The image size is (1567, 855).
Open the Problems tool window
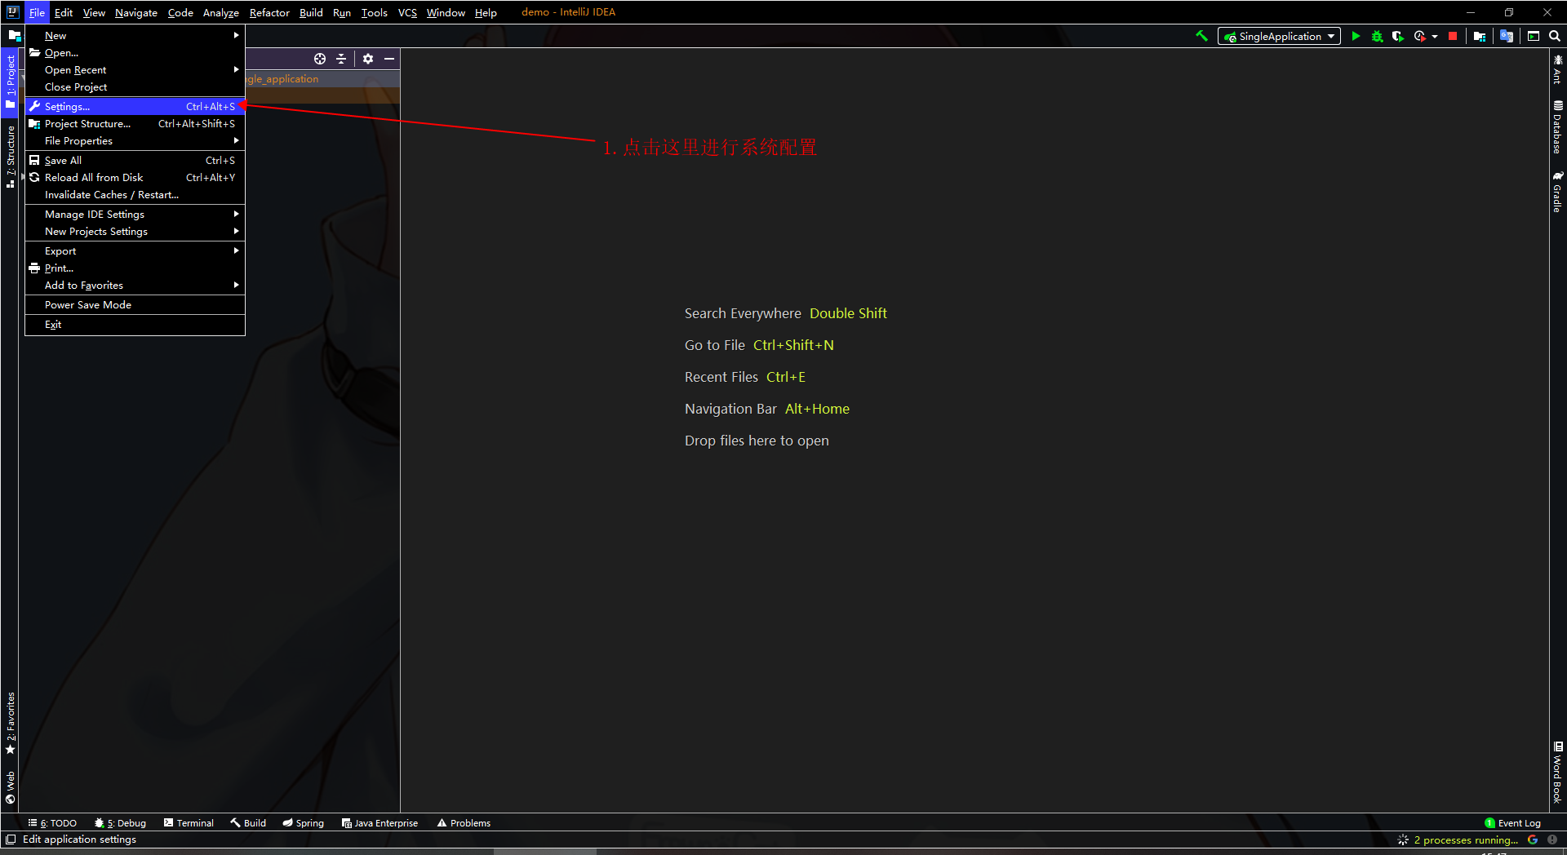pyautogui.click(x=464, y=822)
